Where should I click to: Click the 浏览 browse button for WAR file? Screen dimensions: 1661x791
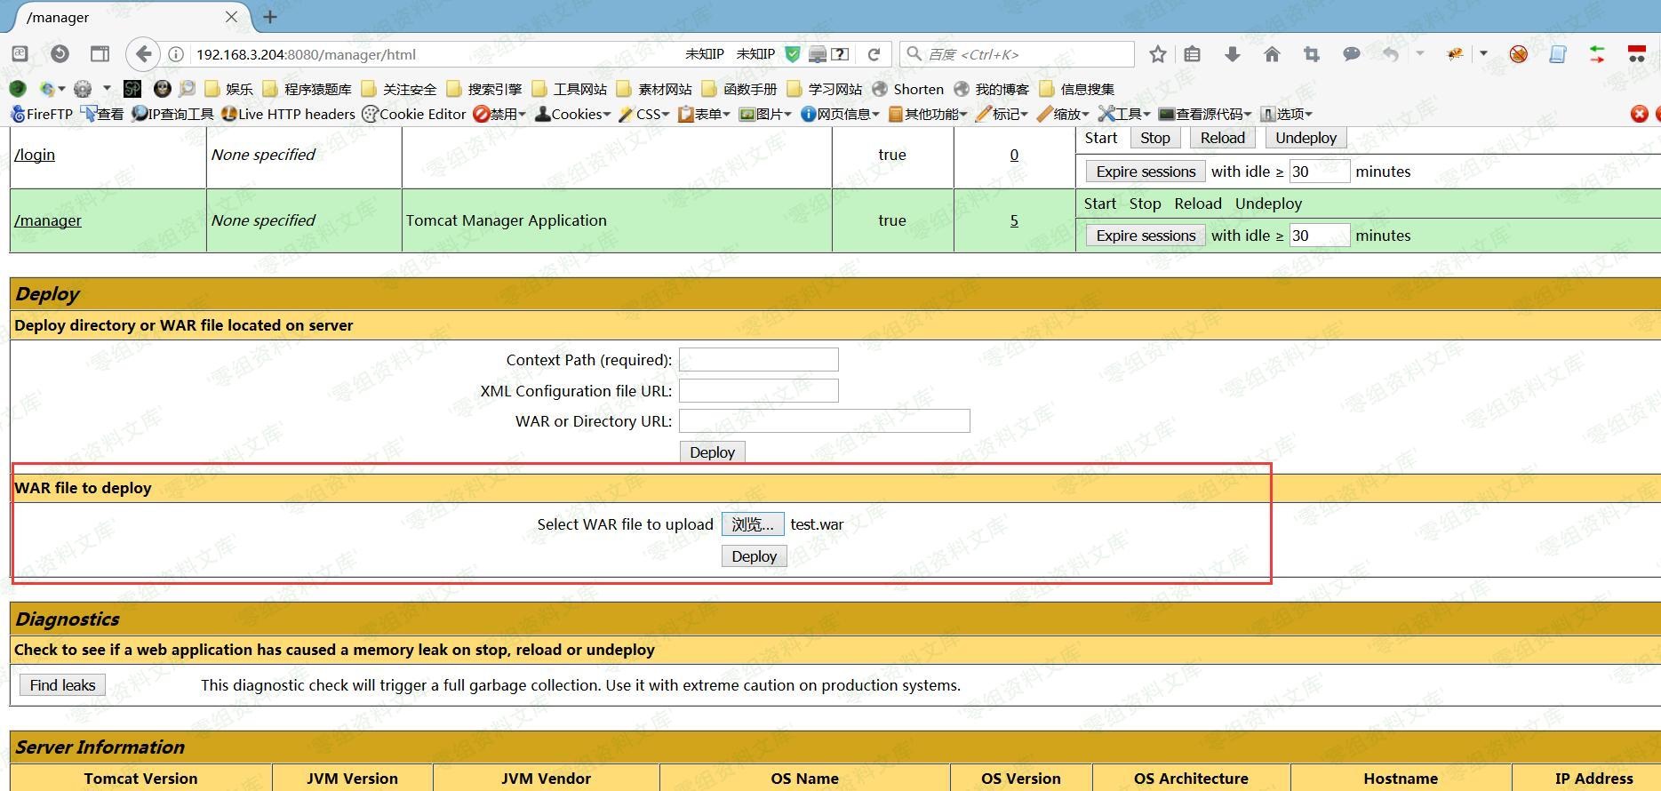(752, 524)
